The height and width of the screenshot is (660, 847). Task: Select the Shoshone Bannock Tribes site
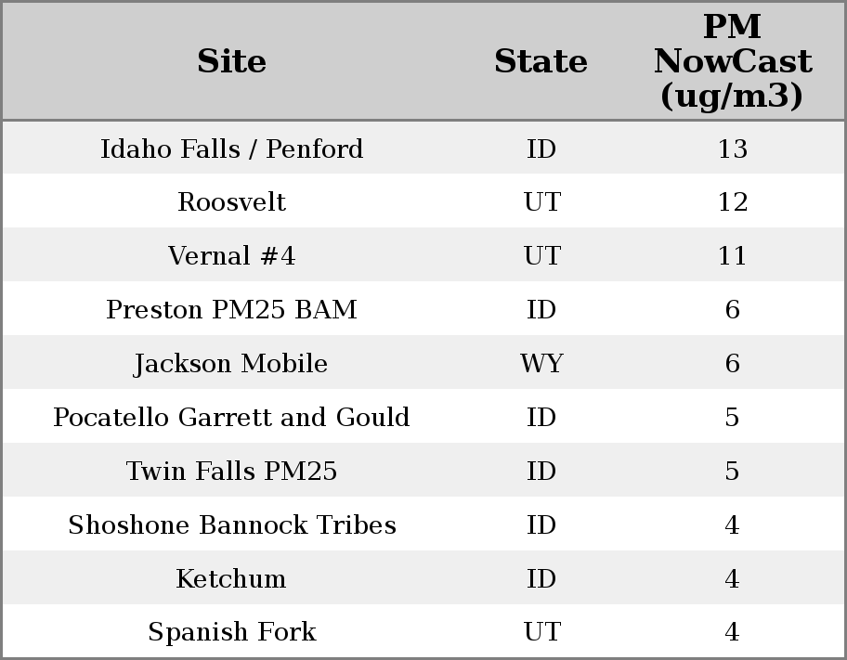pos(231,525)
